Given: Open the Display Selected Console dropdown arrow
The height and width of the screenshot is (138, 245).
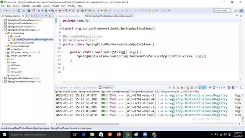Looking at the screenshot, I should pos(217,88).
